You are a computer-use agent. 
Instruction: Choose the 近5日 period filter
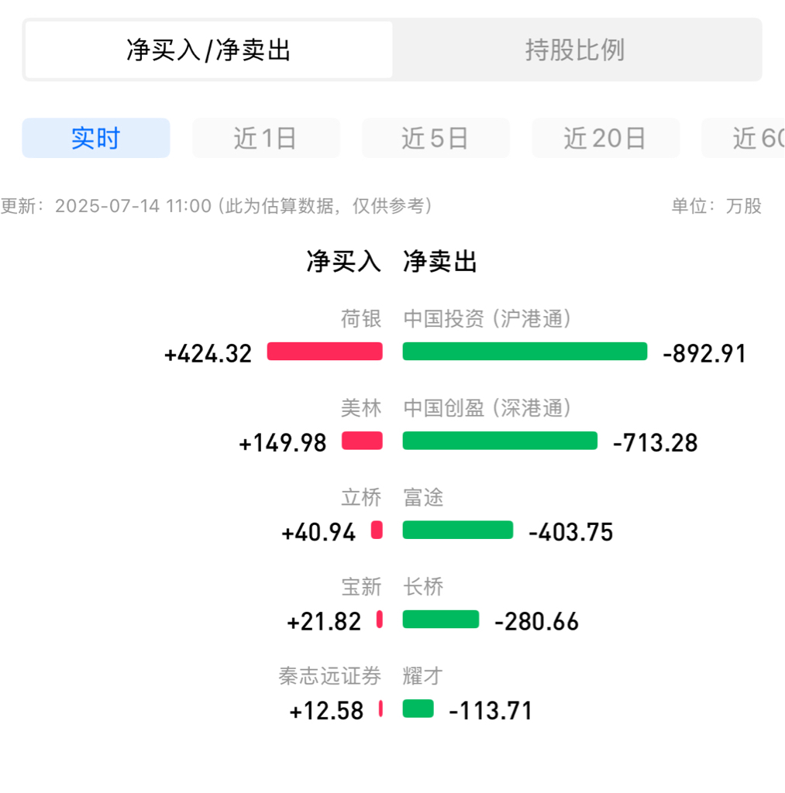436,138
